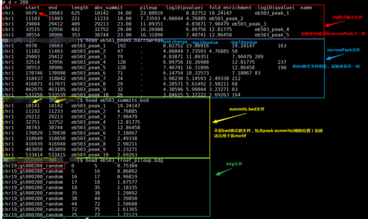The height and width of the screenshot is (219, 368).
Task: Click narrowPeak start value 318437
Action: point(34,78)
